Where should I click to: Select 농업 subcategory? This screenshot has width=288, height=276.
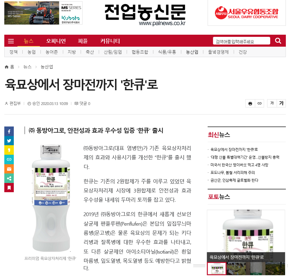coord(31,52)
